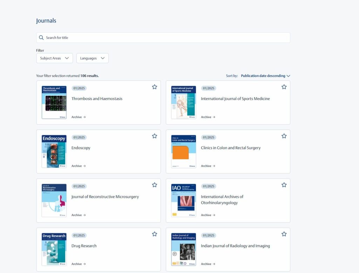Star Indian Journal of Radiology and Imaging

click(x=284, y=234)
